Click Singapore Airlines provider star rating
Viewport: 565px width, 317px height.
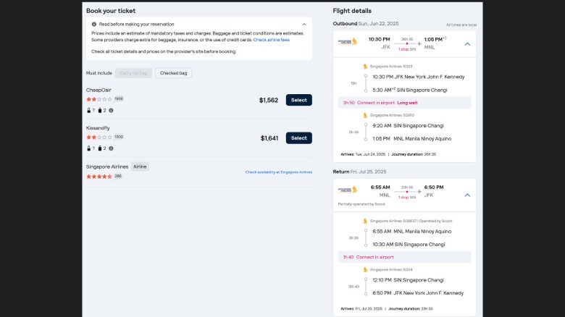click(x=99, y=177)
